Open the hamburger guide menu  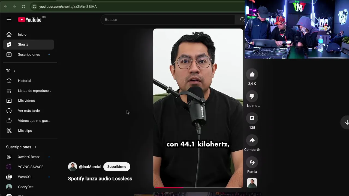coord(9,20)
